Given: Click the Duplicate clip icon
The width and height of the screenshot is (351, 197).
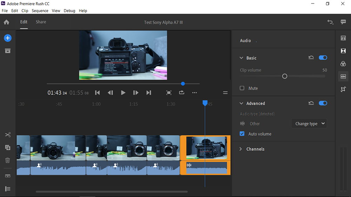Looking at the screenshot, I should click(8, 148).
